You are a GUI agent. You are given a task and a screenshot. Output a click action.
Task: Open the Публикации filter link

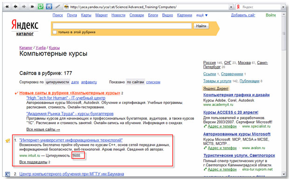[x=249, y=81]
